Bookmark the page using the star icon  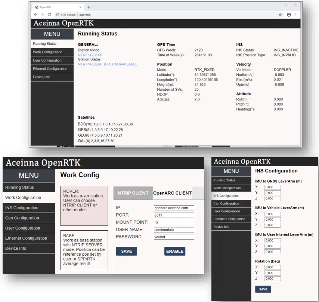click(x=281, y=15)
